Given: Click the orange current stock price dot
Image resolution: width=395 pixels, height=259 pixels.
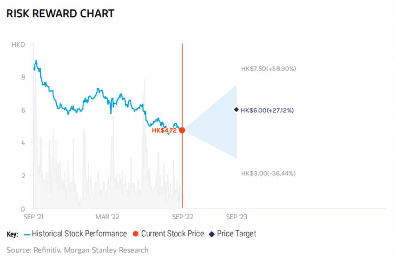Looking at the screenshot, I should point(182,130).
